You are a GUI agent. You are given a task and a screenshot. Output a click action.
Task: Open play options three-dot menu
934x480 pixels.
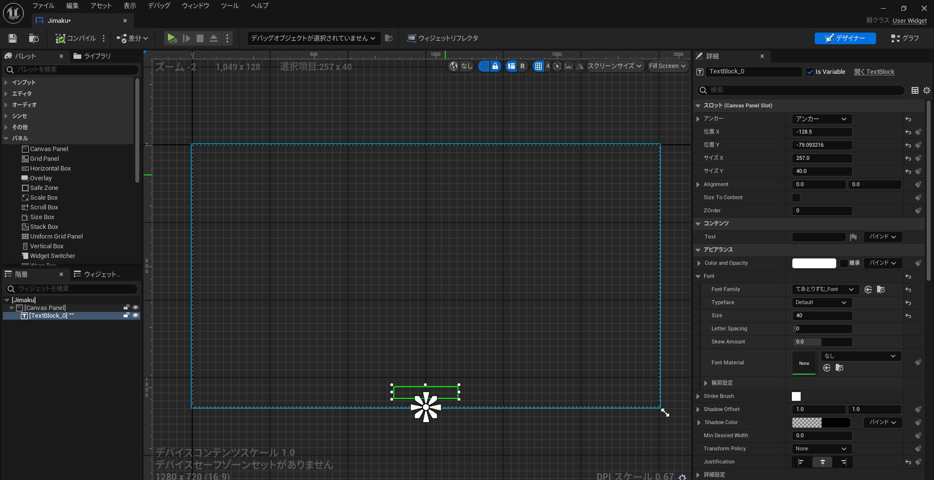(227, 38)
